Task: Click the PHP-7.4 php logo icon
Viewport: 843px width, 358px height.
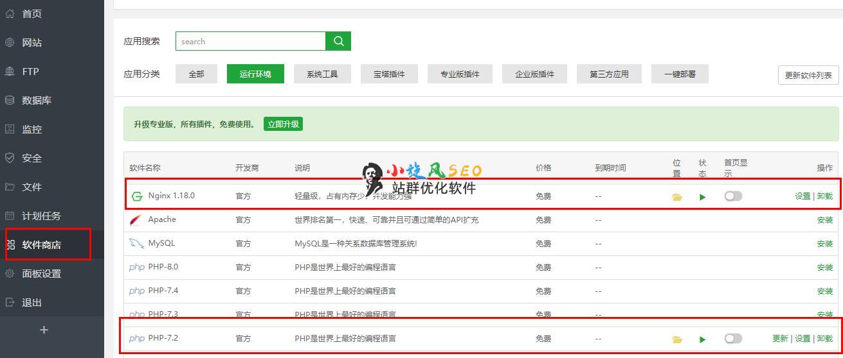Action: click(137, 291)
